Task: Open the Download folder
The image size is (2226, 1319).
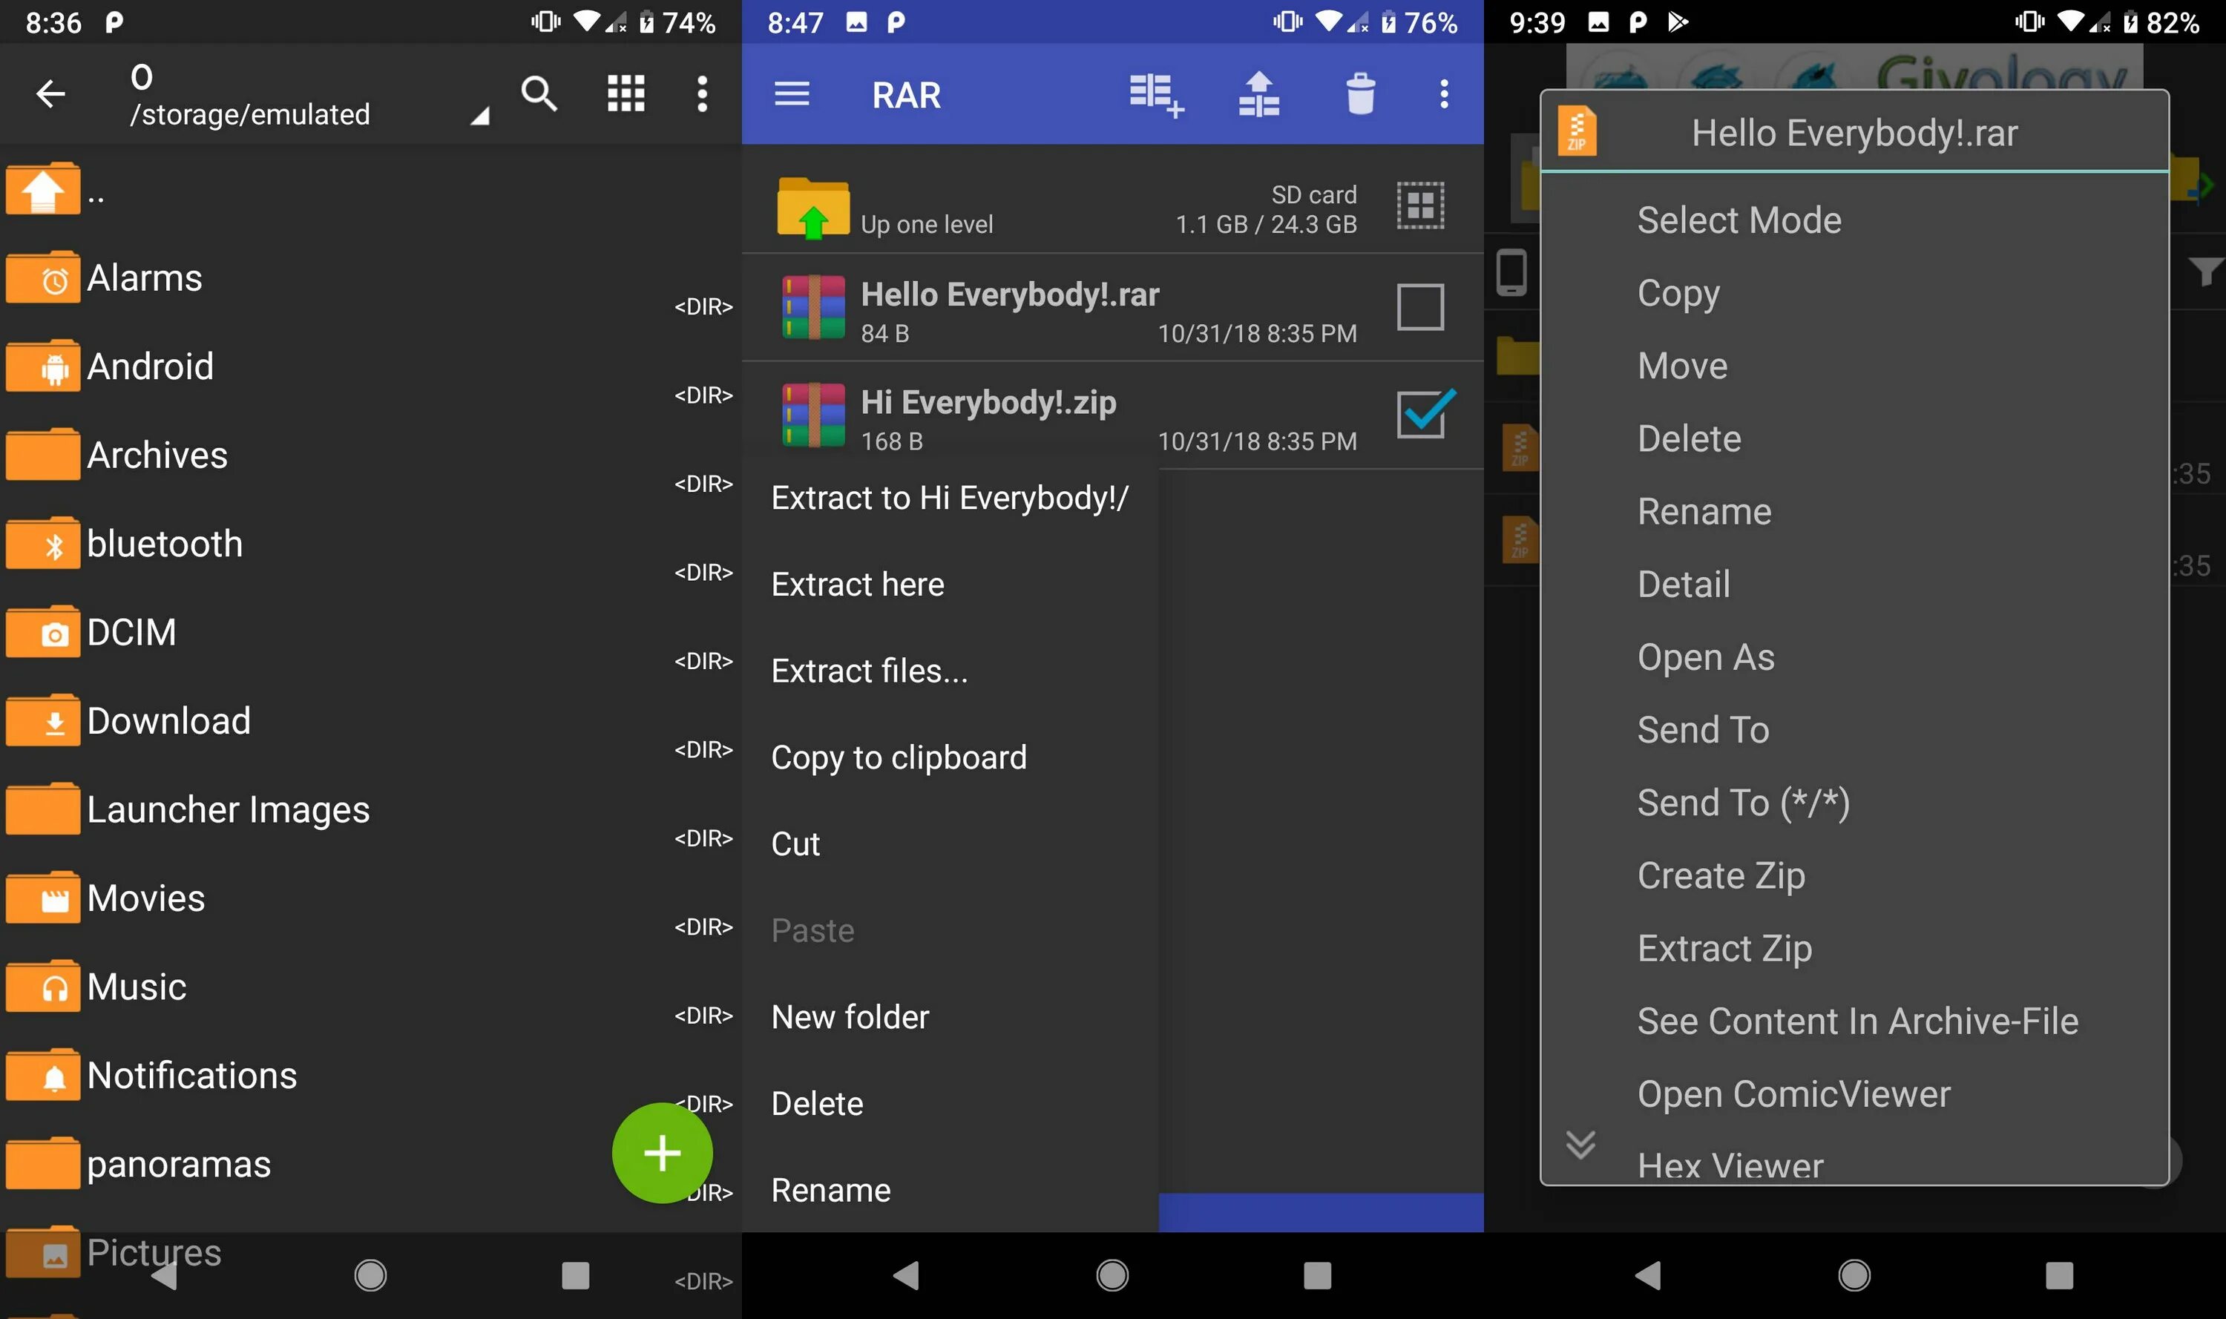Action: (169, 721)
